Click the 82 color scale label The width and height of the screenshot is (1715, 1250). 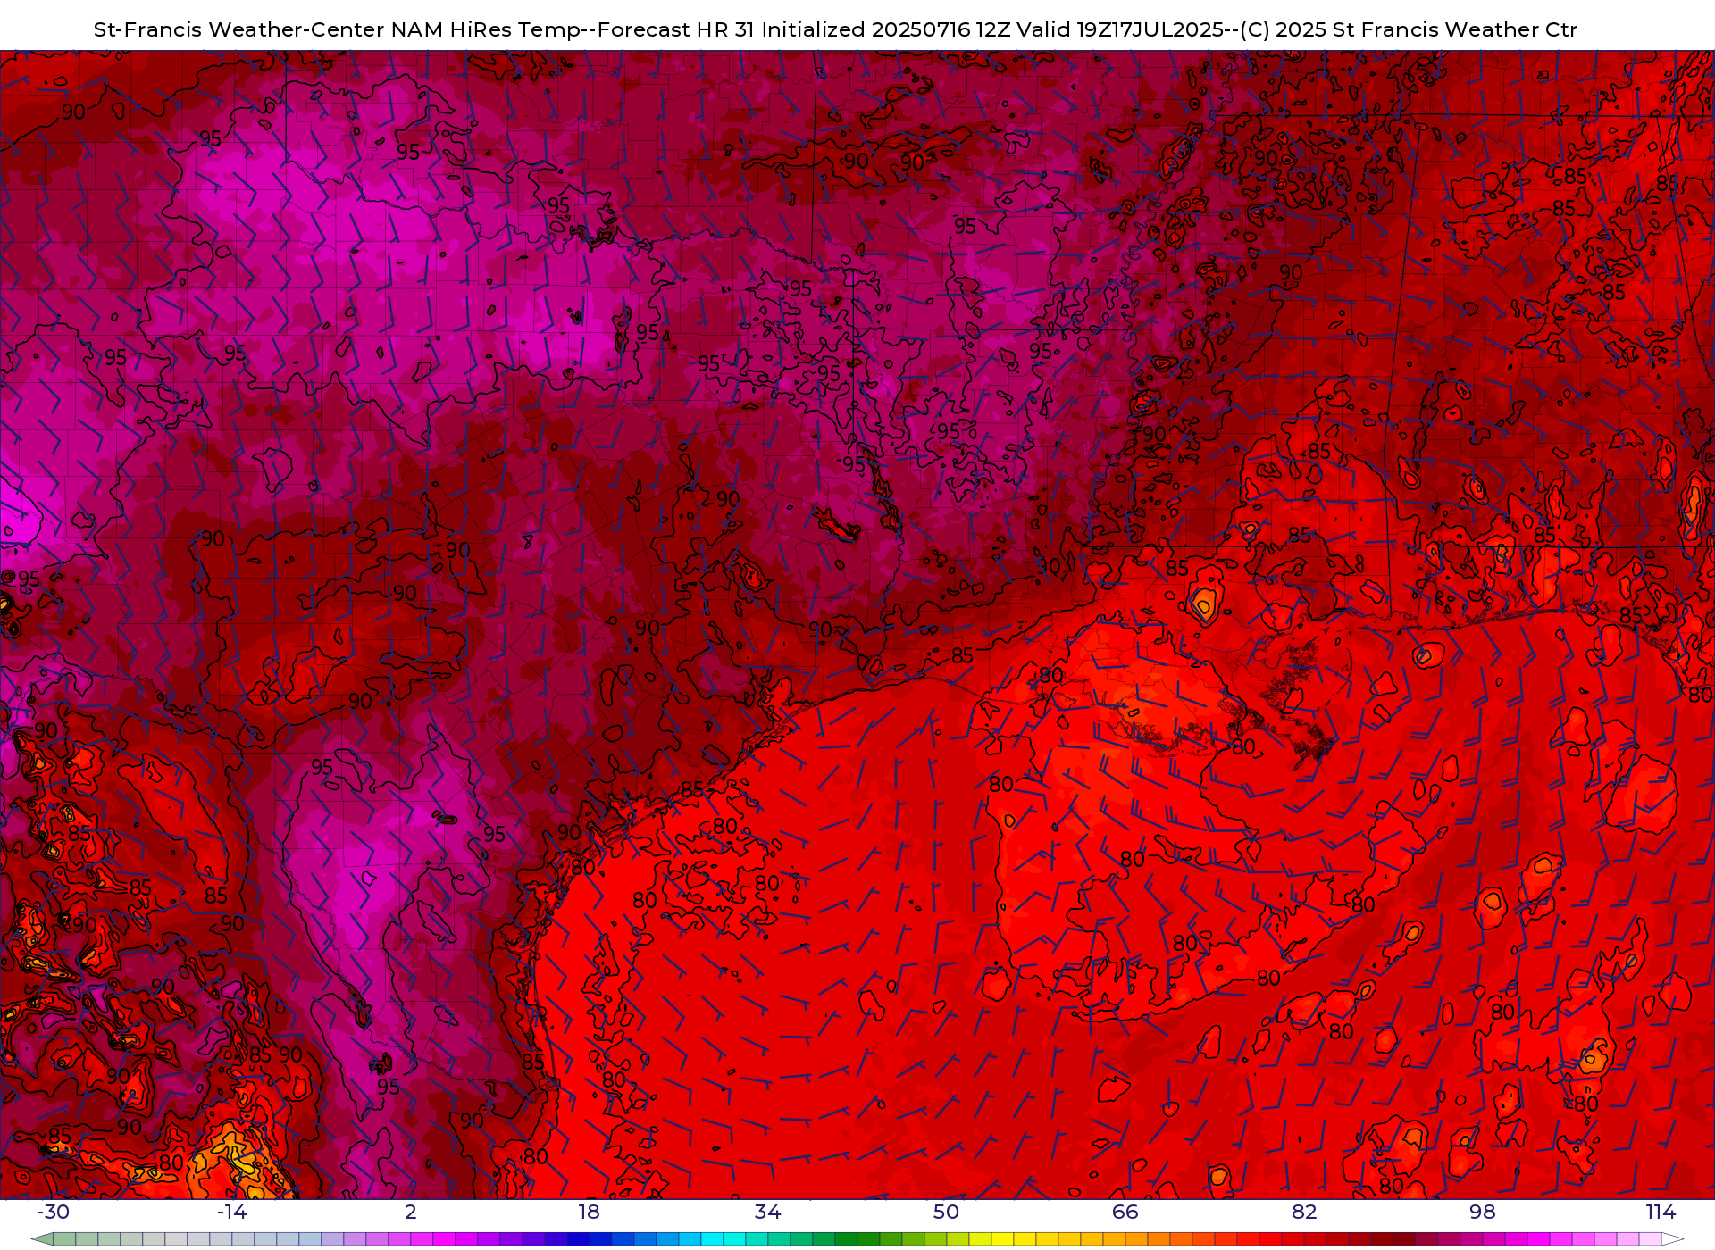[1304, 1212]
